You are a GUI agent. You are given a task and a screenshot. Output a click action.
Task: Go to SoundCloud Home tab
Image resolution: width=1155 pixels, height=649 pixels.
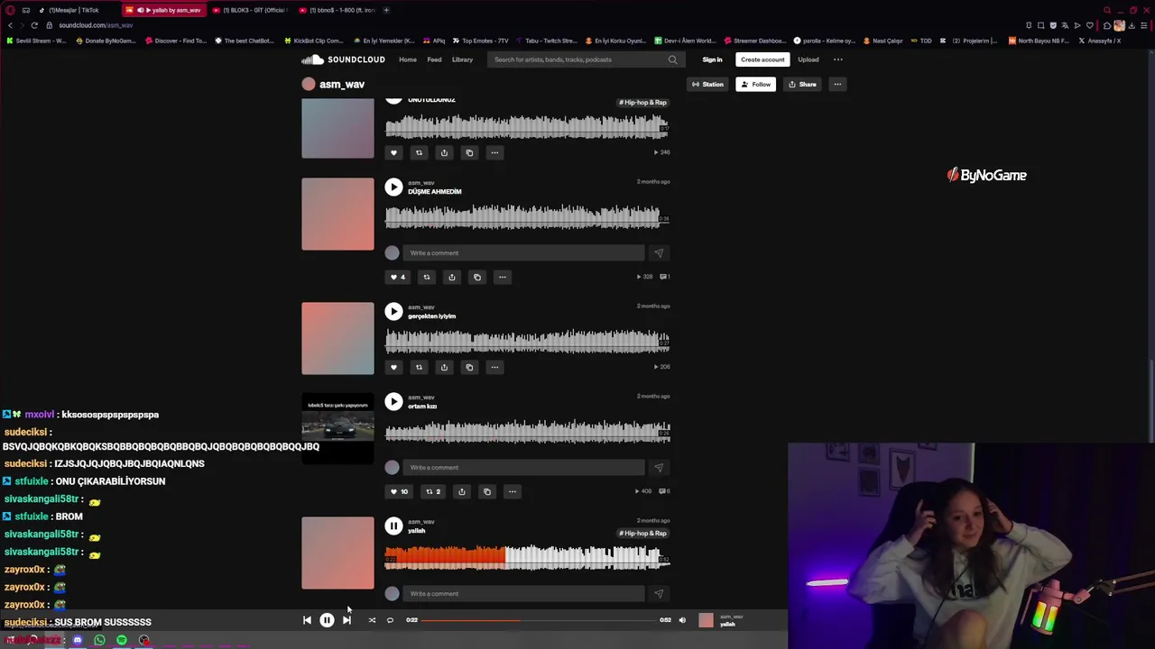(408, 59)
